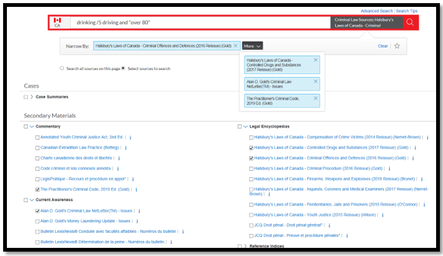Collapse the Commentary section
The height and width of the screenshot is (256, 443).
pyautogui.click(x=32, y=126)
